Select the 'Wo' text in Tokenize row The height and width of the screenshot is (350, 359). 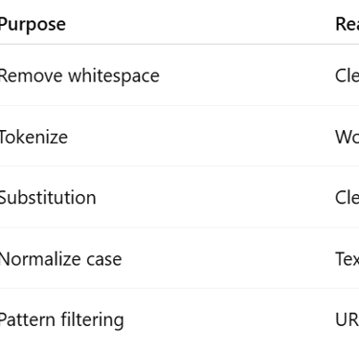pos(348,137)
